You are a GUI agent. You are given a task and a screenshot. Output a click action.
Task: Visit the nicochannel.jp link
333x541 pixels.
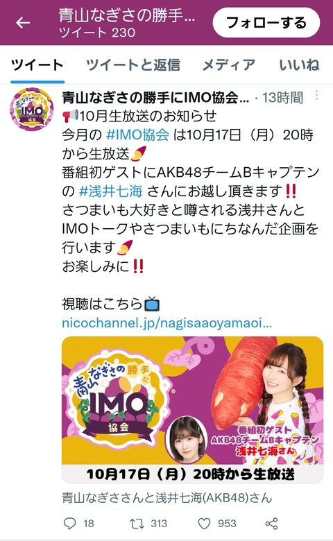tap(166, 323)
